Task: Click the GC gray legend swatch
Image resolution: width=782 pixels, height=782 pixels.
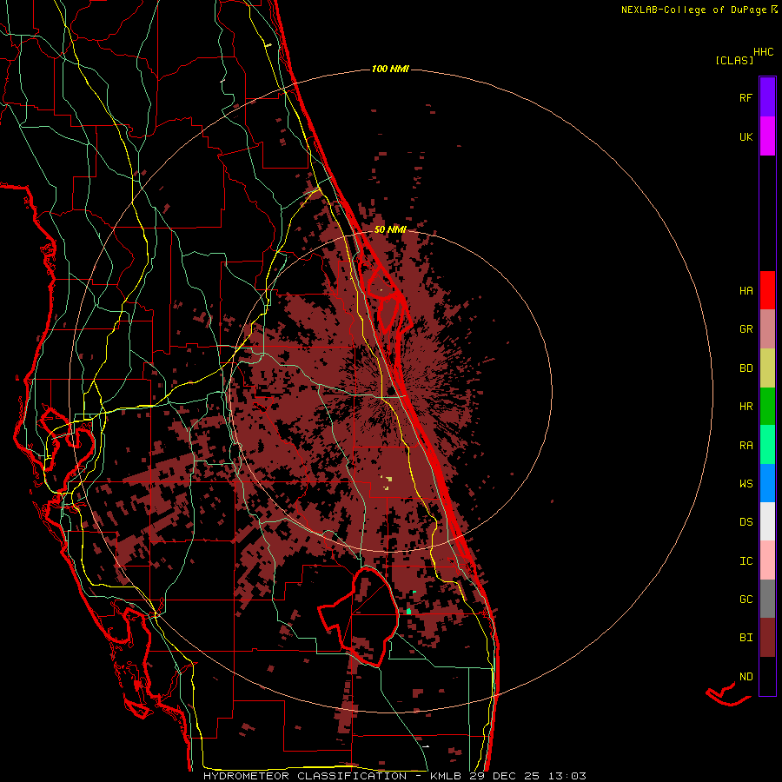Action: click(767, 599)
